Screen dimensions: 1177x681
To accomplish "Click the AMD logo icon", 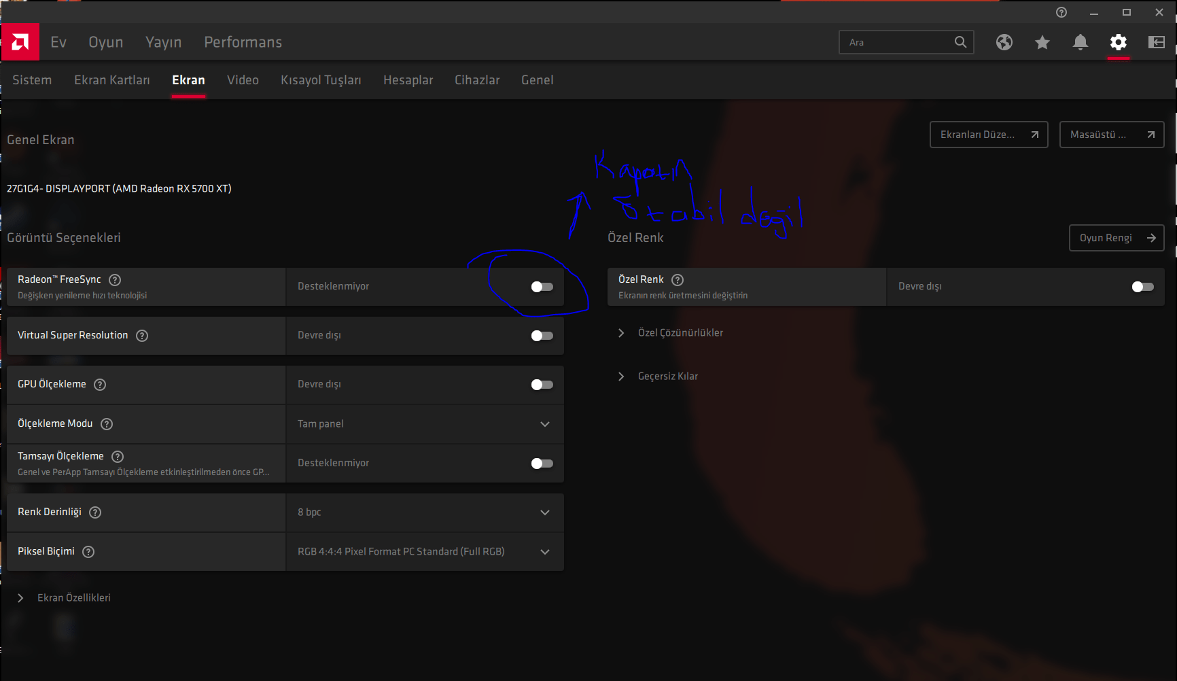I will (x=20, y=42).
